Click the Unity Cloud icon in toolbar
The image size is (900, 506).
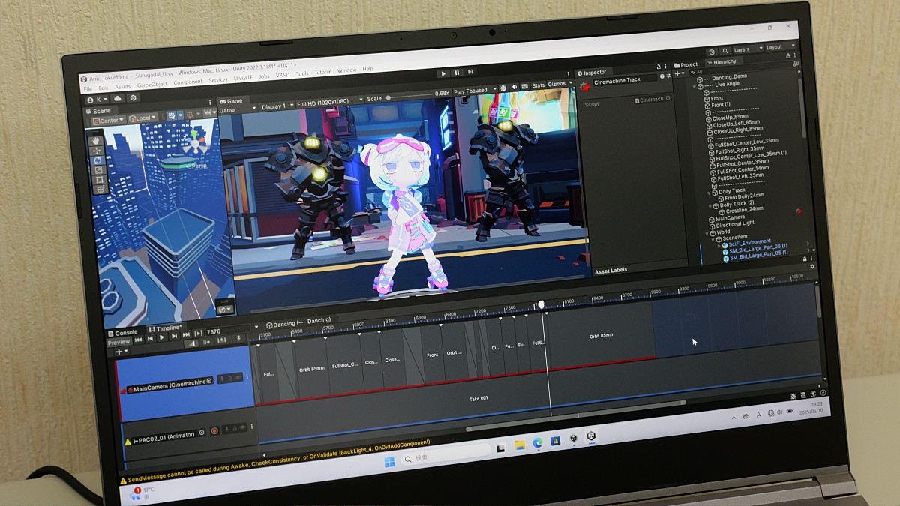tap(118, 98)
